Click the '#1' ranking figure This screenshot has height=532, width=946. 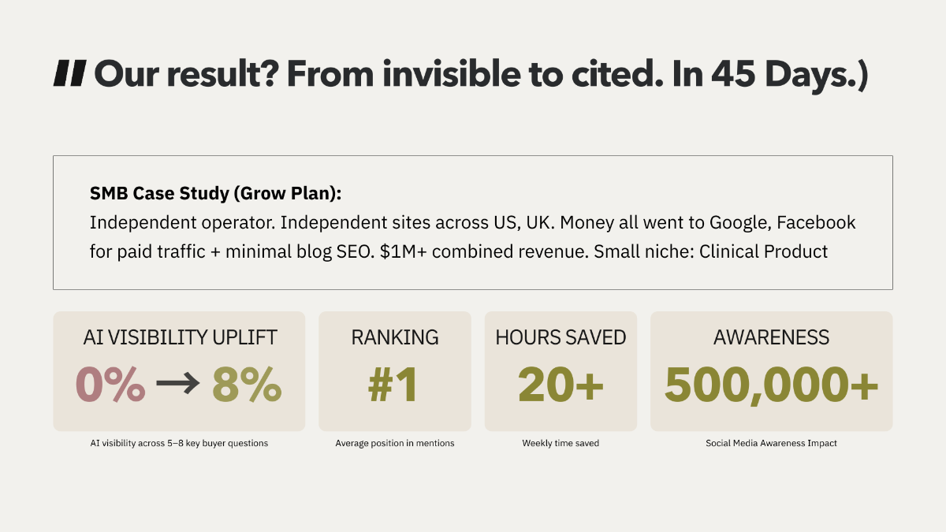point(394,384)
